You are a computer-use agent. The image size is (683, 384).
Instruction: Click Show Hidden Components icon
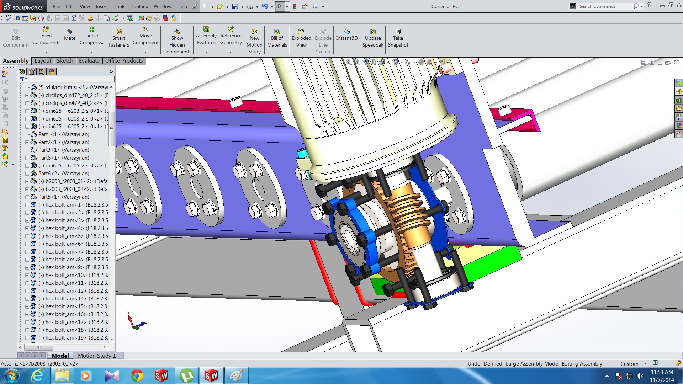point(177,32)
